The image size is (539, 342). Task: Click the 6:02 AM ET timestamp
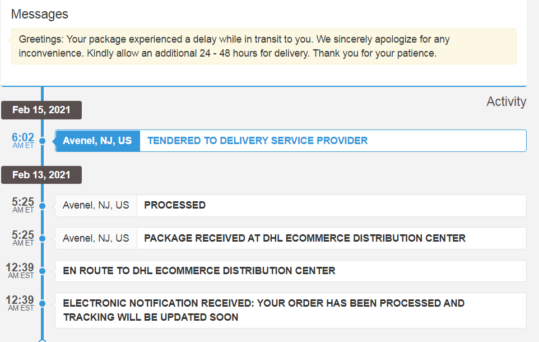coord(24,140)
